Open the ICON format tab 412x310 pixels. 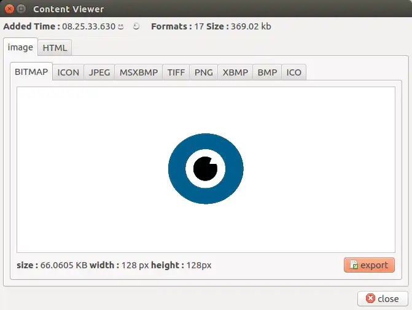point(68,72)
